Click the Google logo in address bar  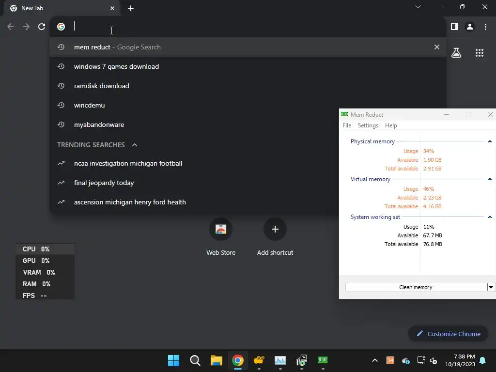tap(61, 27)
